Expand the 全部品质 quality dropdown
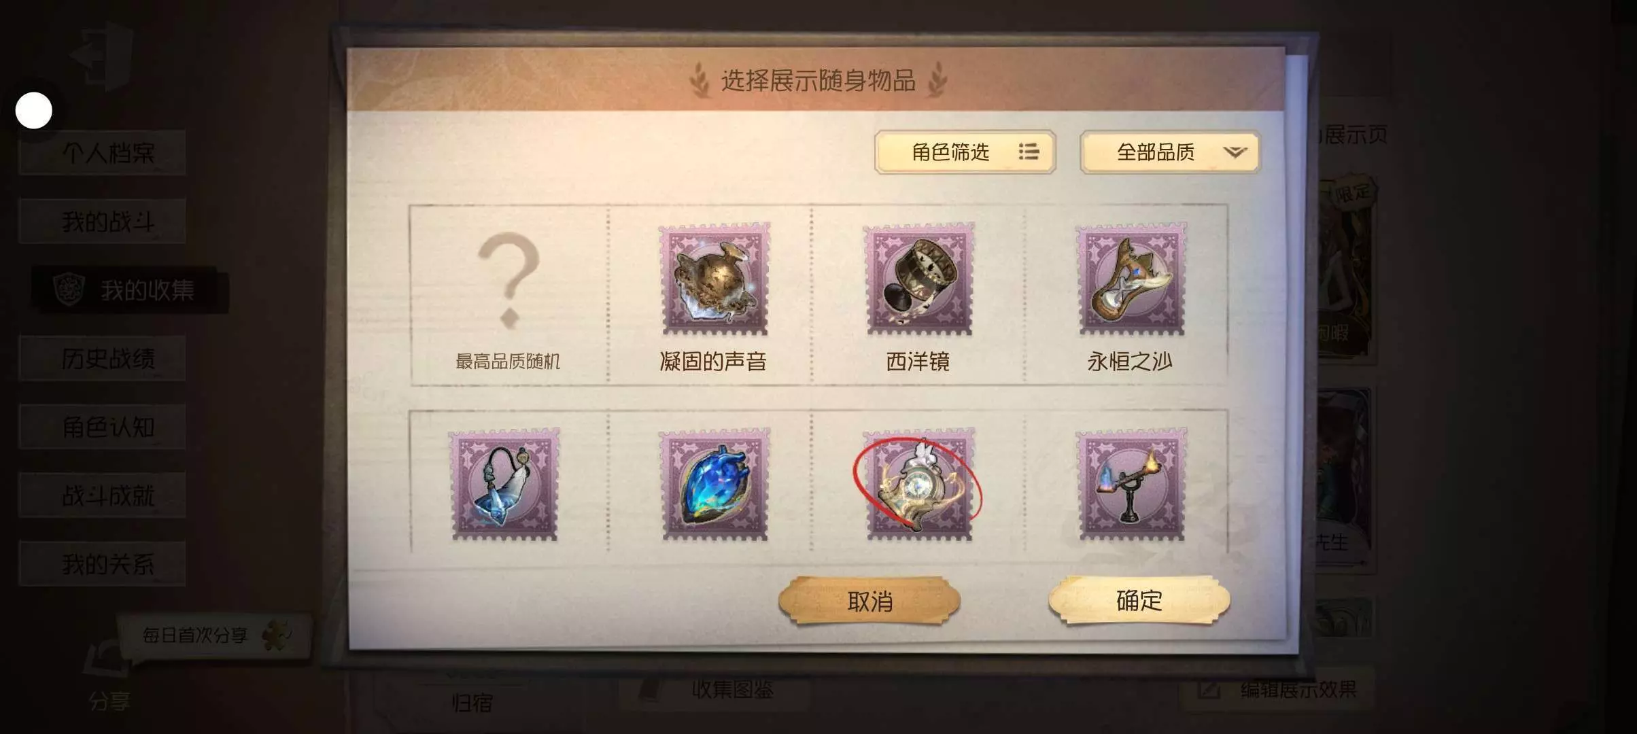The width and height of the screenshot is (1637, 734). click(x=1169, y=152)
